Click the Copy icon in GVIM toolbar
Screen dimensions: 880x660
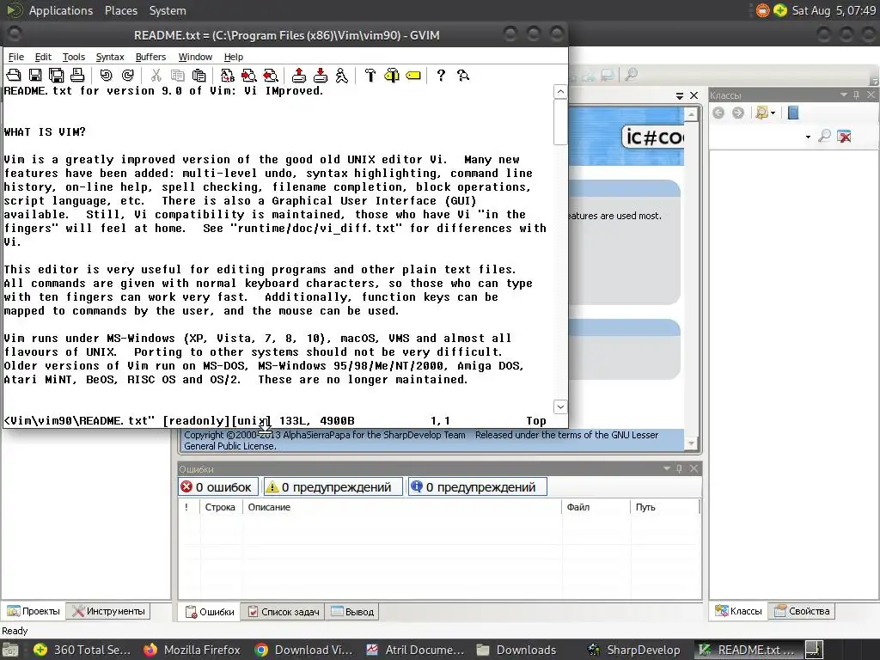177,76
